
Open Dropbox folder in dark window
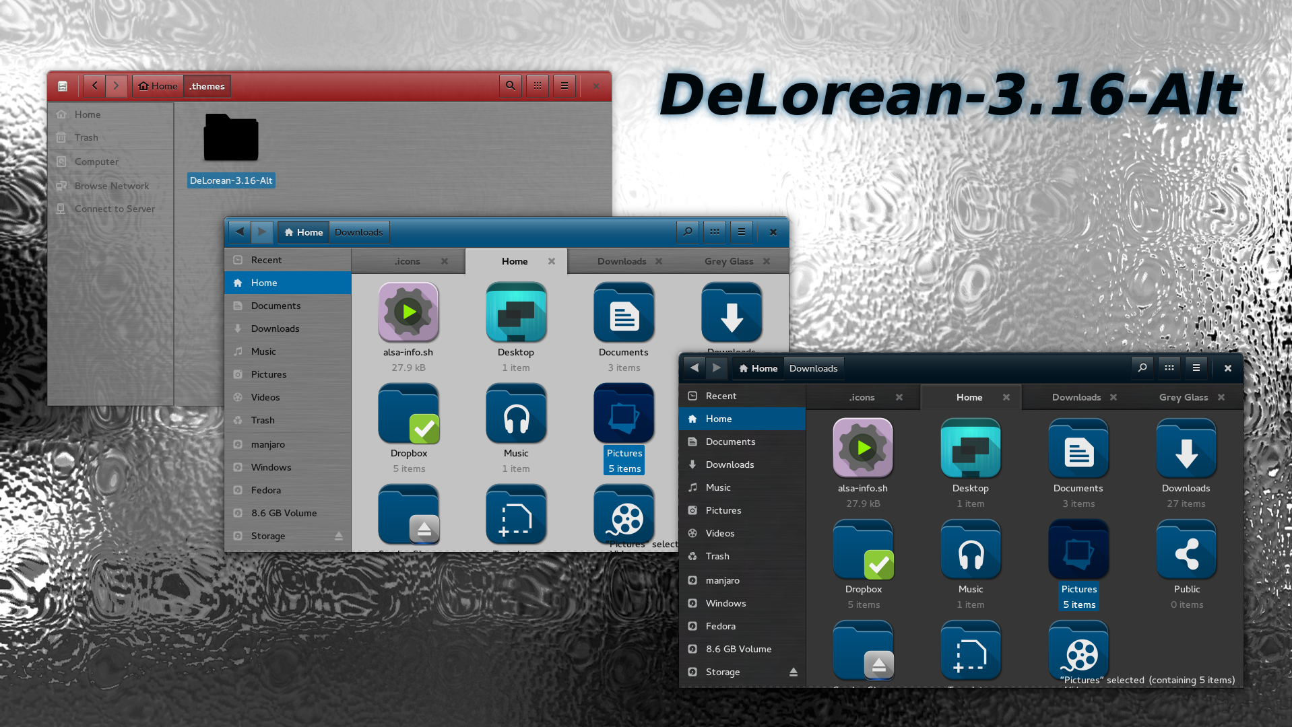click(x=863, y=549)
